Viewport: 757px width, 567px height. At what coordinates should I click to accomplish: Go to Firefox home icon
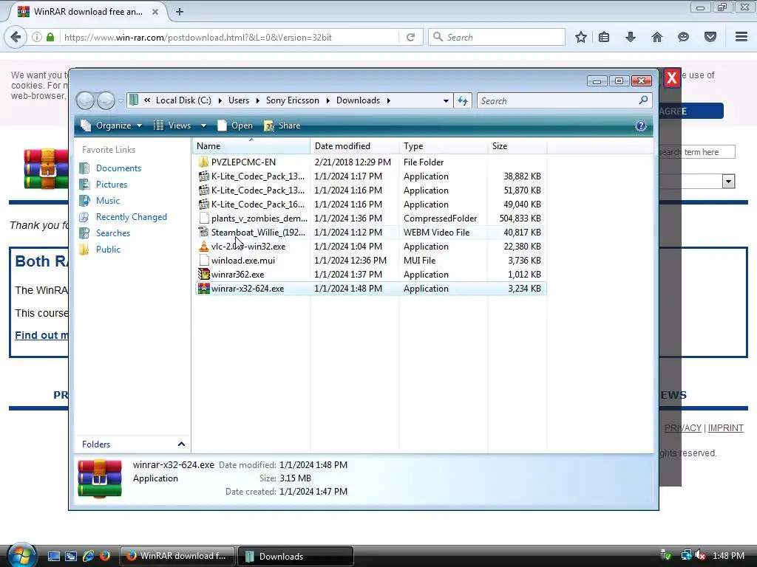[x=657, y=37]
